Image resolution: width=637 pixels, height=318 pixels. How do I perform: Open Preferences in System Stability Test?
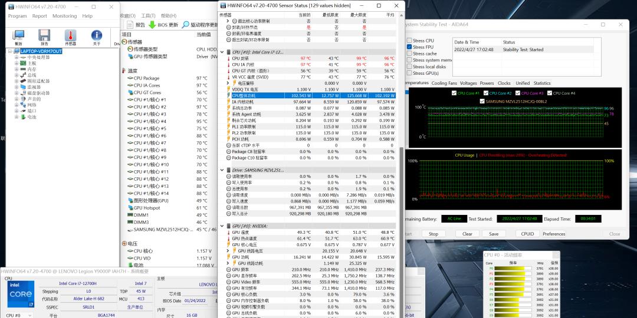click(554, 234)
